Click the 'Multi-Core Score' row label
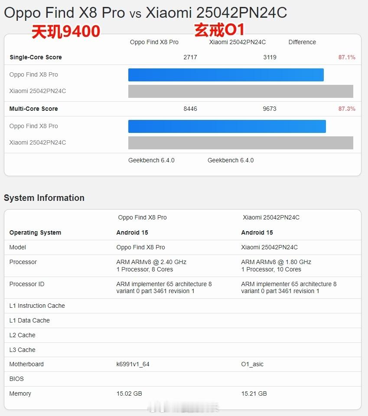Image resolution: width=368 pixels, height=416 pixels. [33, 109]
